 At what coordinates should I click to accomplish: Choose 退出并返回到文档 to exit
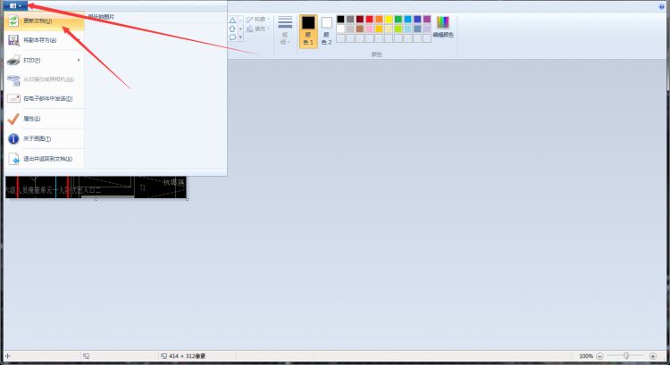pos(44,159)
